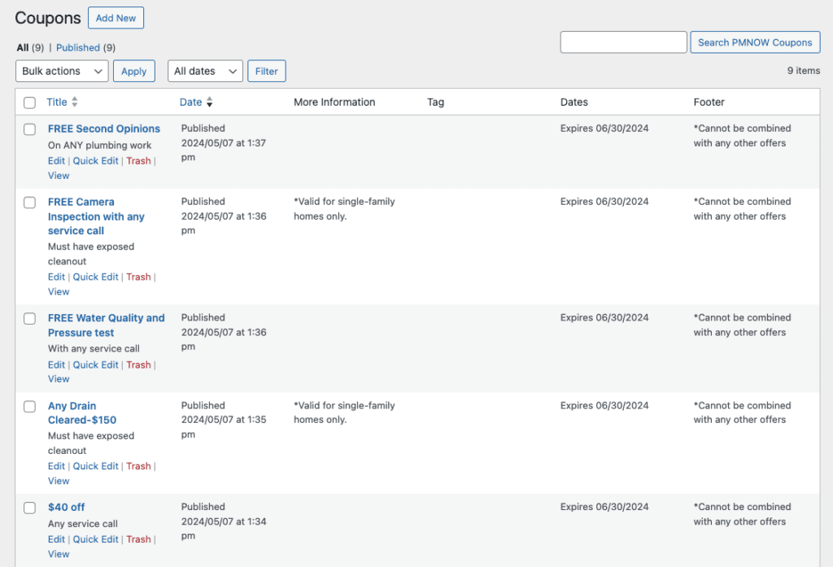Focus the coupon search input field
The width and height of the screenshot is (833, 567).
tap(623, 42)
